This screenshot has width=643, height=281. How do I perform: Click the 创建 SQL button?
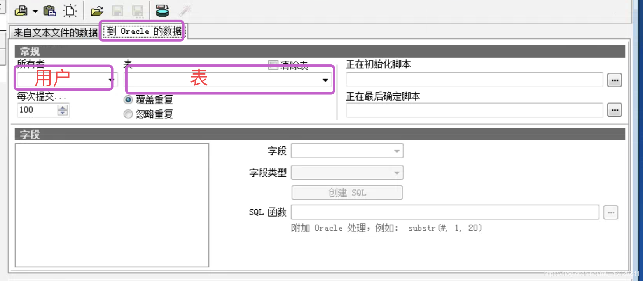[347, 193]
